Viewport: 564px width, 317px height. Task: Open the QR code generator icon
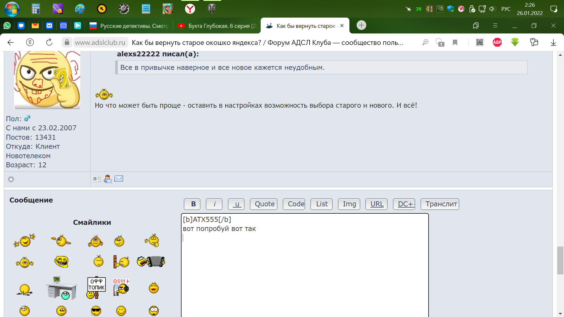(x=480, y=43)
